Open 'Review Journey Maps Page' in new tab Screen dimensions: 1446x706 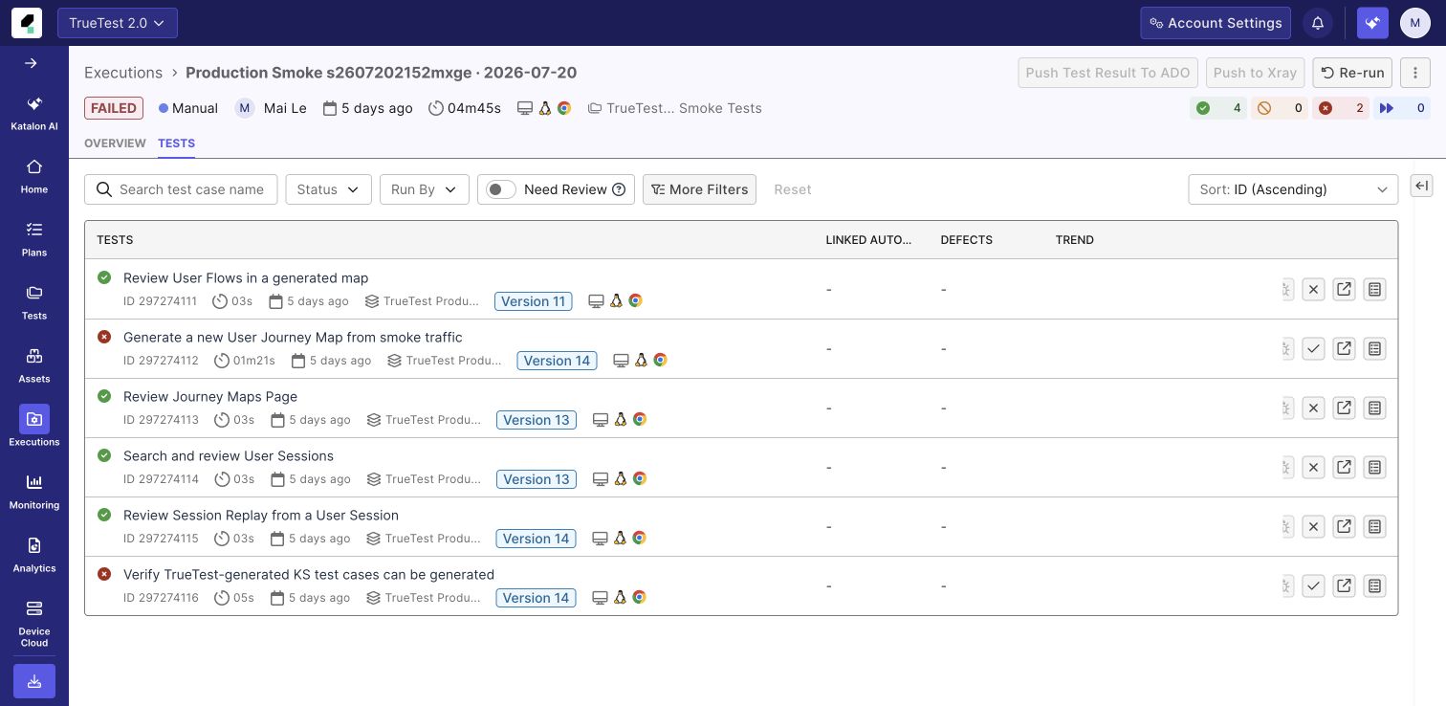click(x=1344, y=408)
